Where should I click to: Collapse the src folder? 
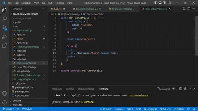pyautogui.click(x=28, y=26)
